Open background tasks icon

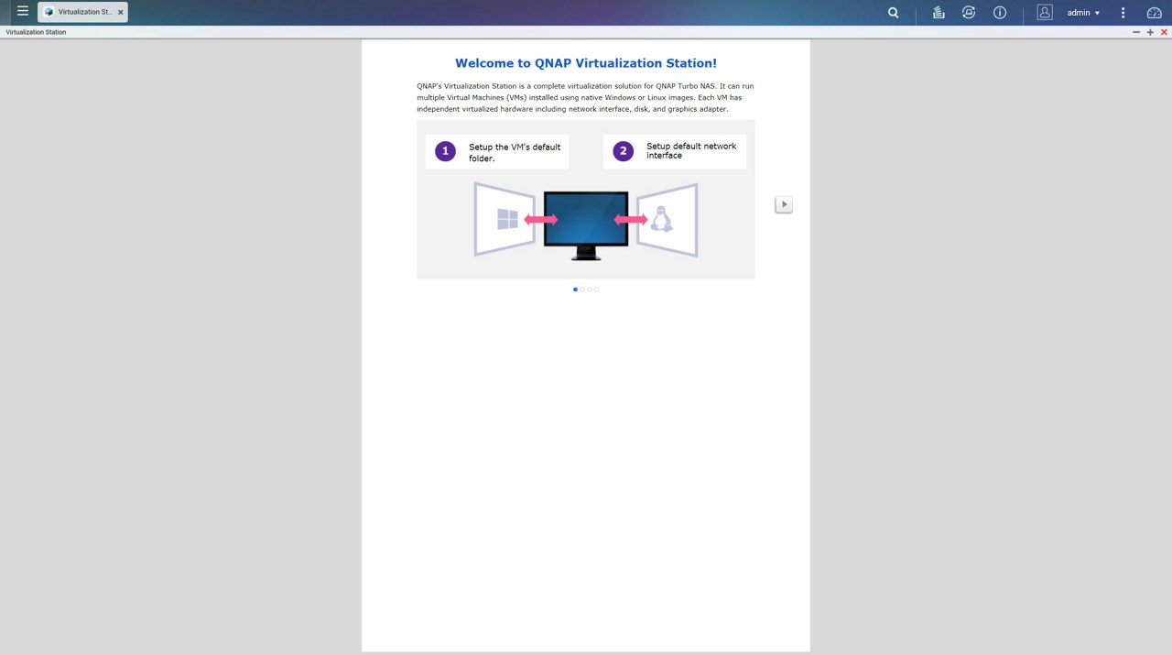point(939,13)
